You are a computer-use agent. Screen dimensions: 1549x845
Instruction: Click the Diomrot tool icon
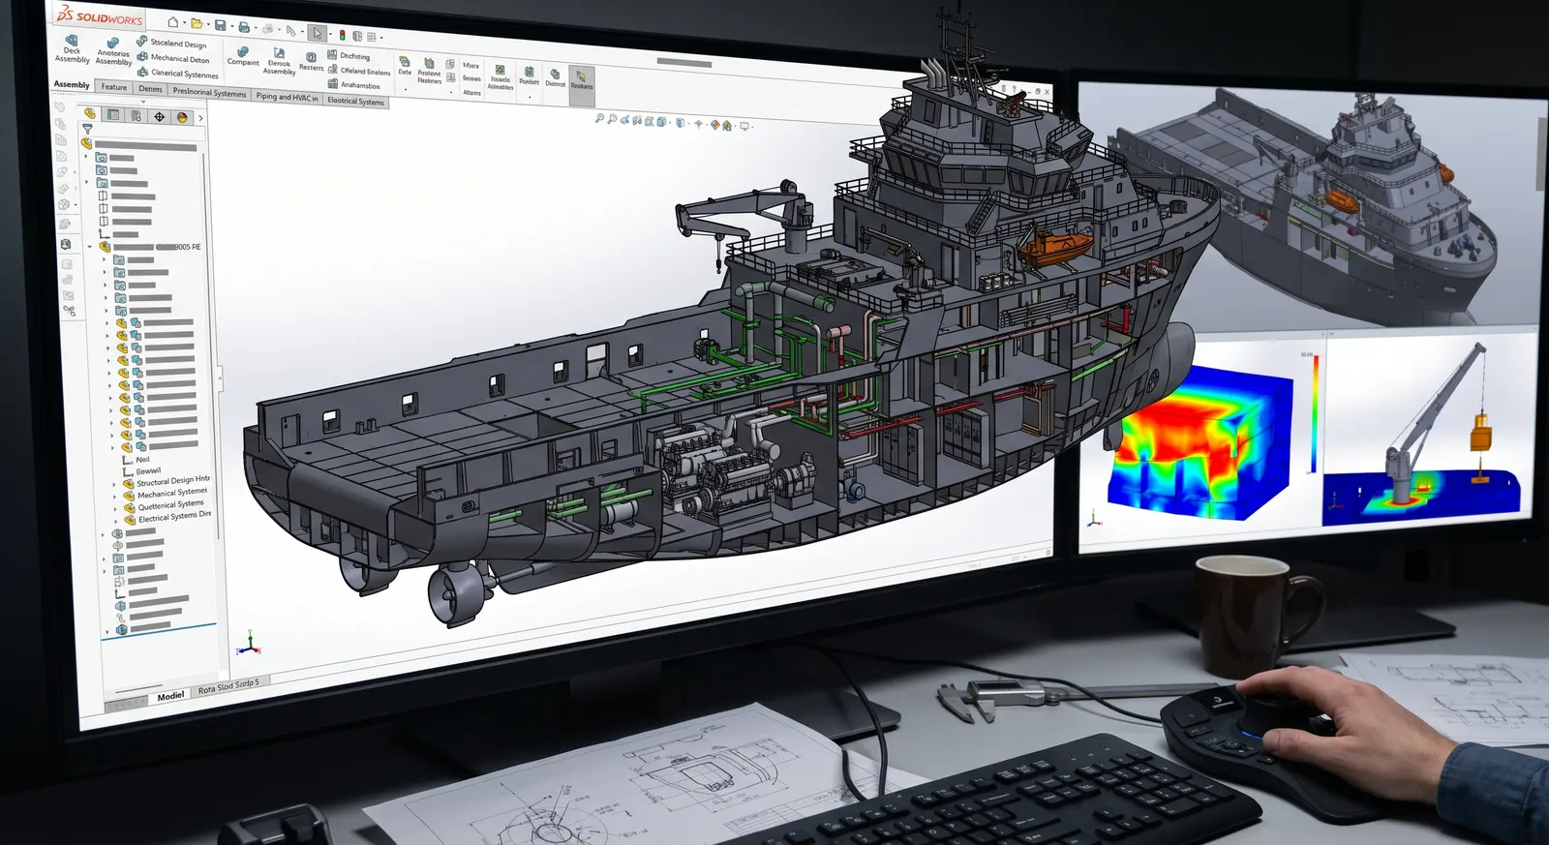click(x=555, y=77)
